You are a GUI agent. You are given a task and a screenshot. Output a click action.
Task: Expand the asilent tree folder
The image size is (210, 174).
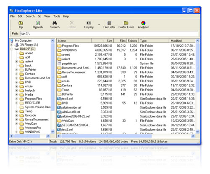[17, 62]
